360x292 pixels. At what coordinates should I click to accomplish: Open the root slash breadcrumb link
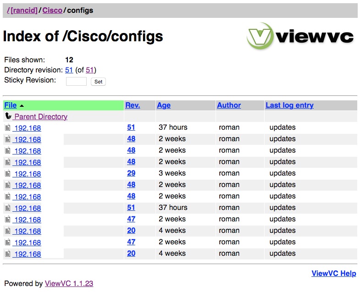8,10
